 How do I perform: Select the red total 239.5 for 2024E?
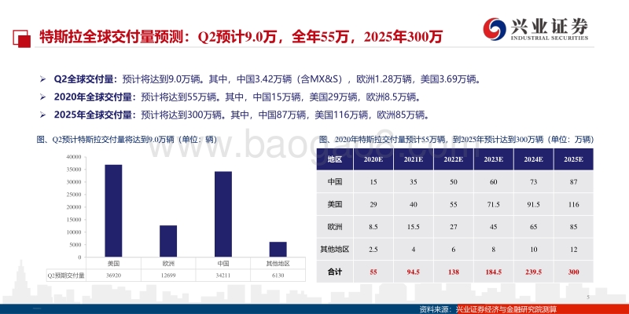click(x=534, y=272)
